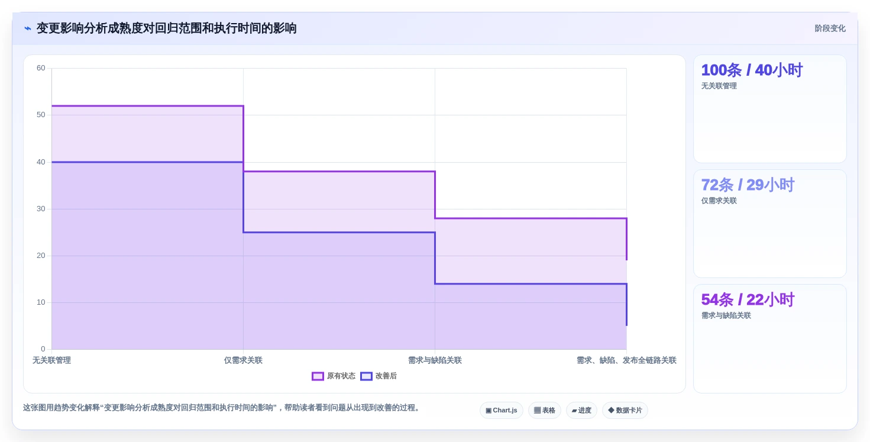Click the 阶段变化 label in header
The height and width of the screenshot is (442, 870).
(830, 28)
